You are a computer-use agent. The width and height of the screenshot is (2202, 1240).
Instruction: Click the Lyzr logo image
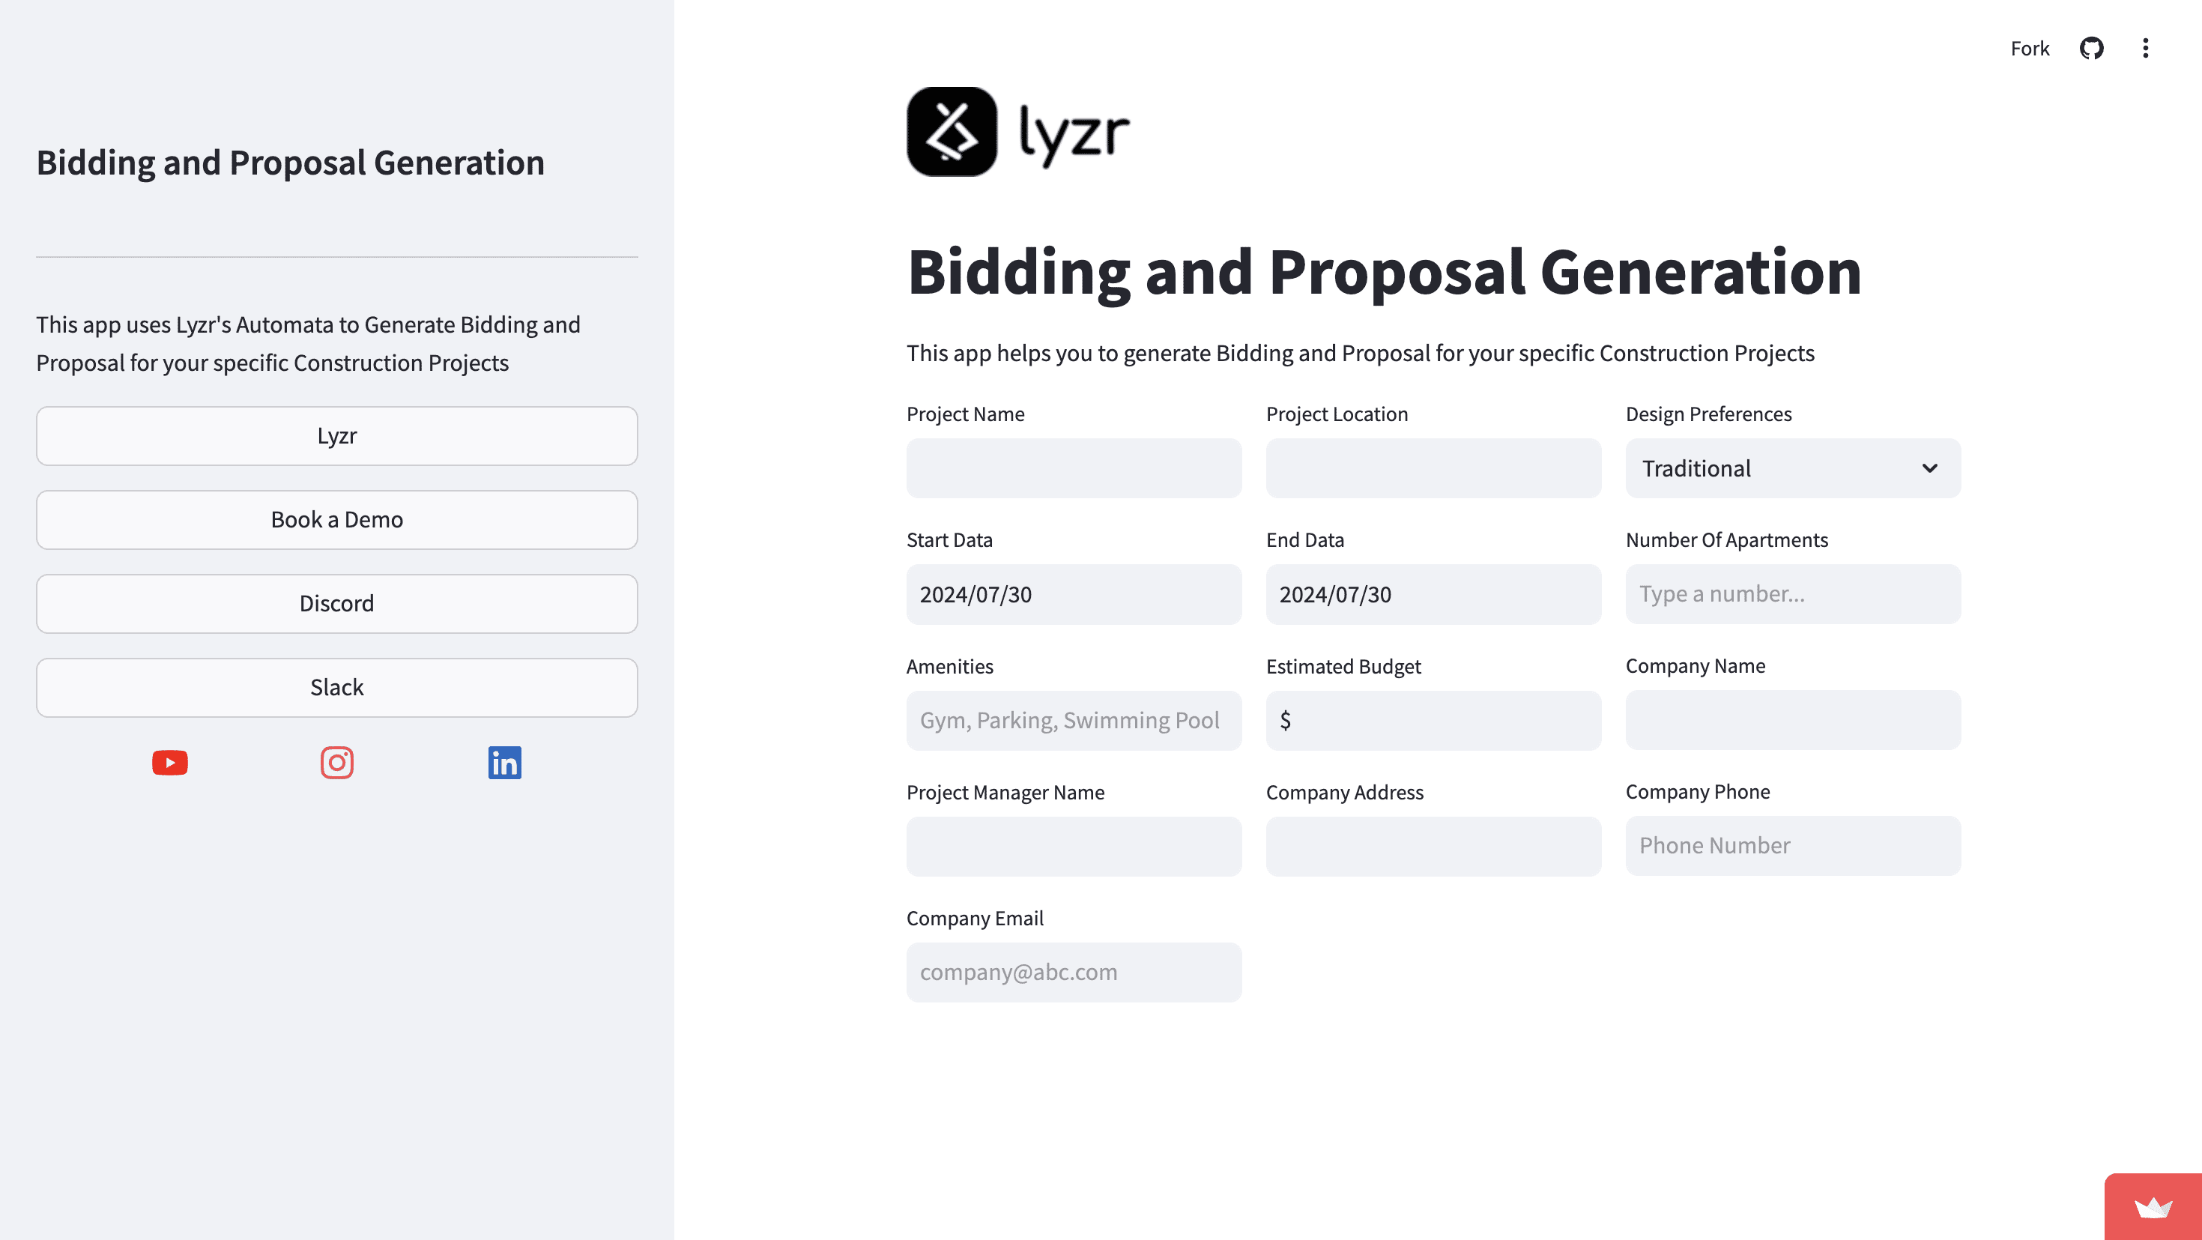pos(1017,132)
